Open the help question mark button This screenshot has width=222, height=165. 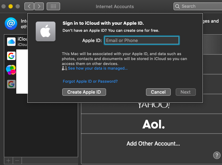[217, 155]
